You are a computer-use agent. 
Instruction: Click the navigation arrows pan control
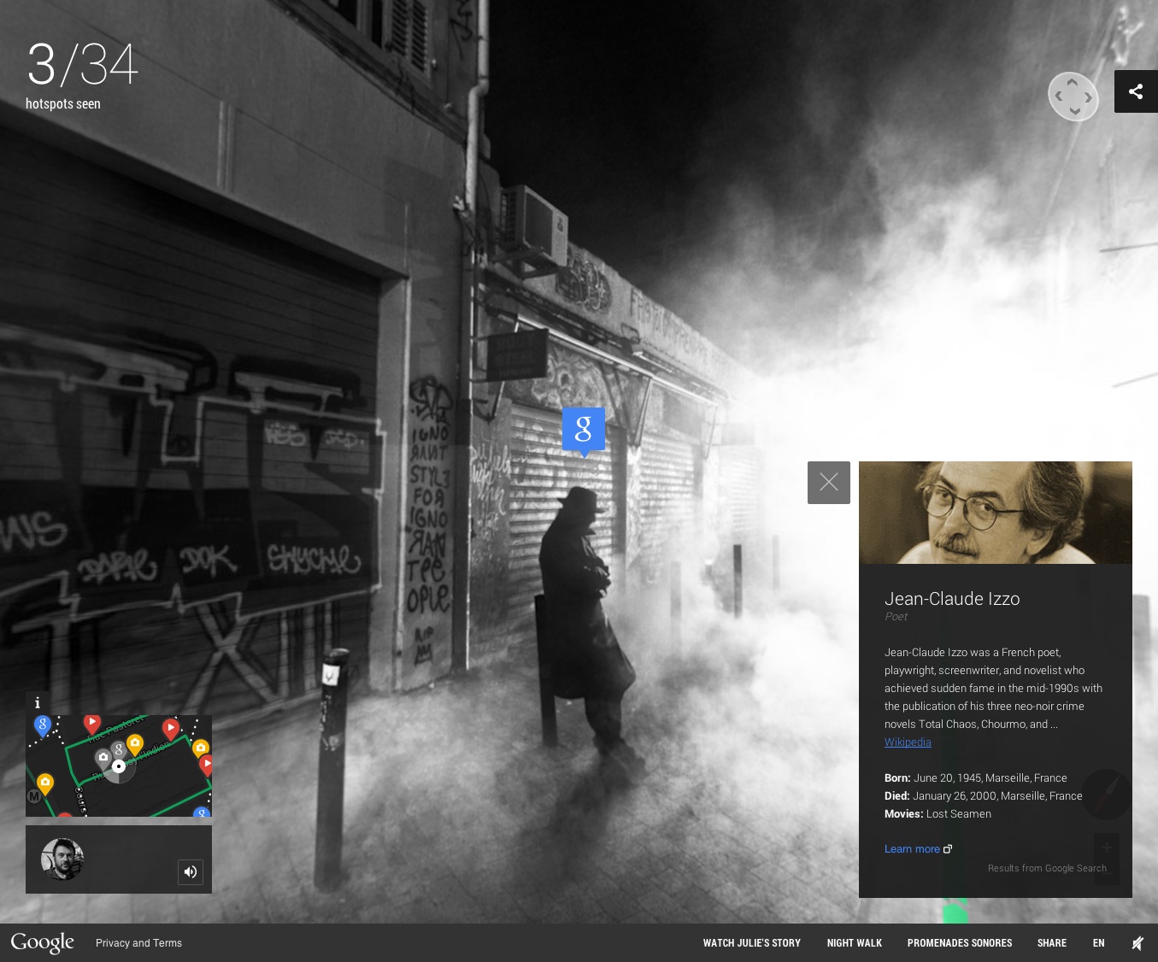coord(1073,97)
